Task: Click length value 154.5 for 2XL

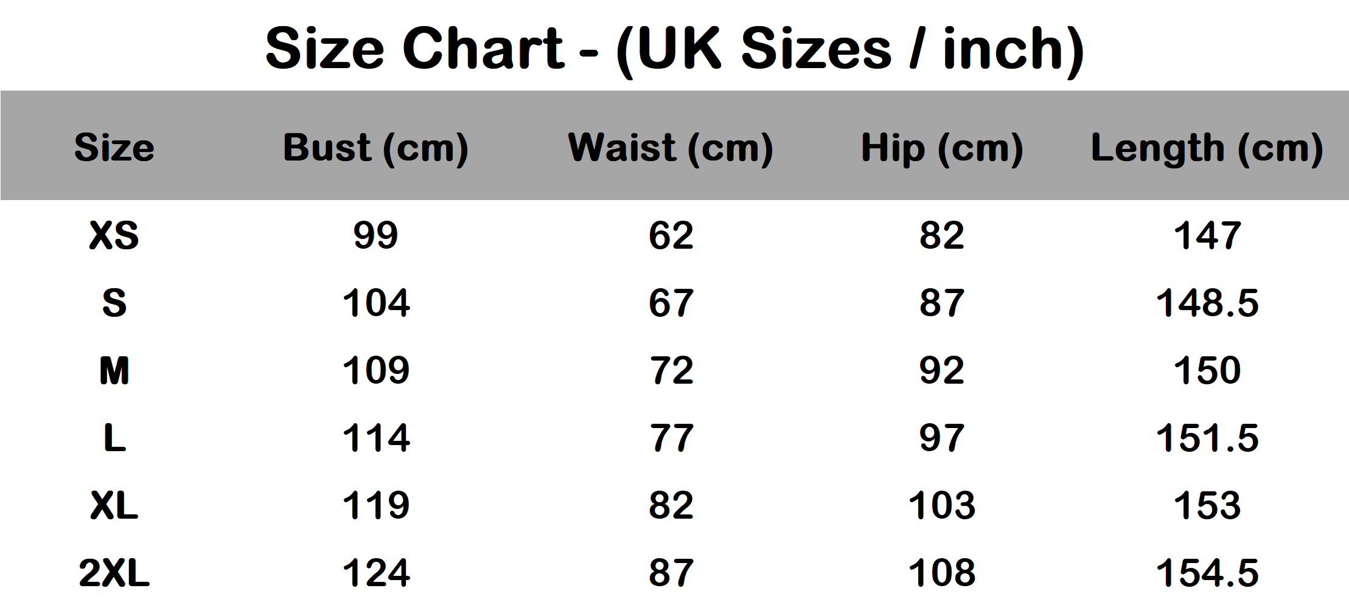Action: point(1207,573)
